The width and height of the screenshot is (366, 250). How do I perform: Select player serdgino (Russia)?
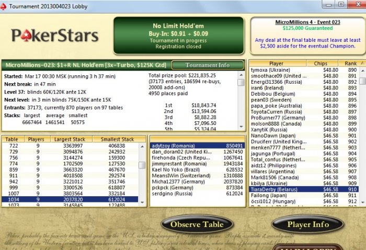coord(197,194)
